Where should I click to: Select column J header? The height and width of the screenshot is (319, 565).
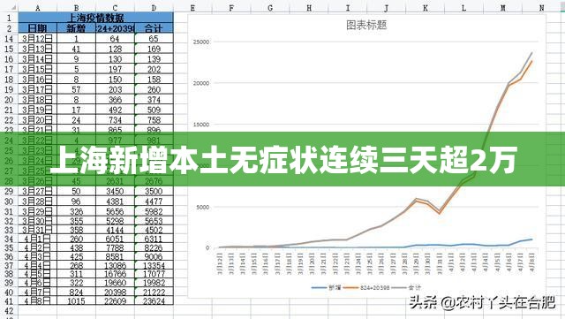pos(387,8)
